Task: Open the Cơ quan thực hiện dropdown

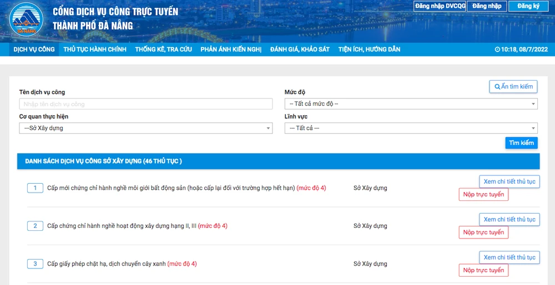Action: (x=146, y=128)
